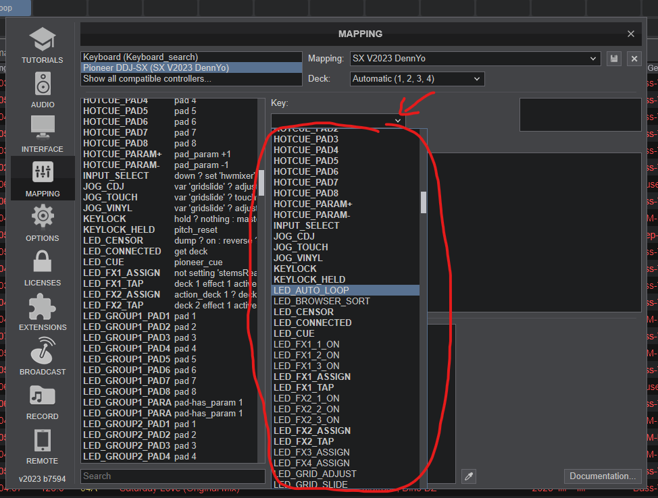Select JOG_CDJ row in mapping list
The height and width of the screenshot is (498, 658).
170,186
